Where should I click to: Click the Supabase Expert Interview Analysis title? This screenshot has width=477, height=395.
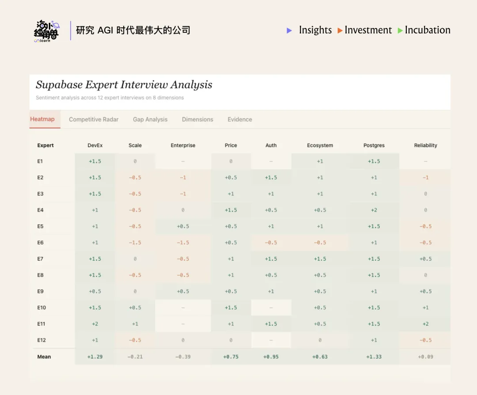124,84
